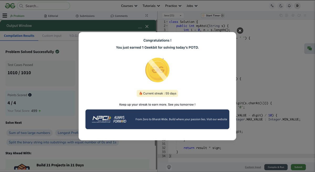Open the Practice dropdown menu
This screenshot has width=315, height=172.
click(173, 6)
